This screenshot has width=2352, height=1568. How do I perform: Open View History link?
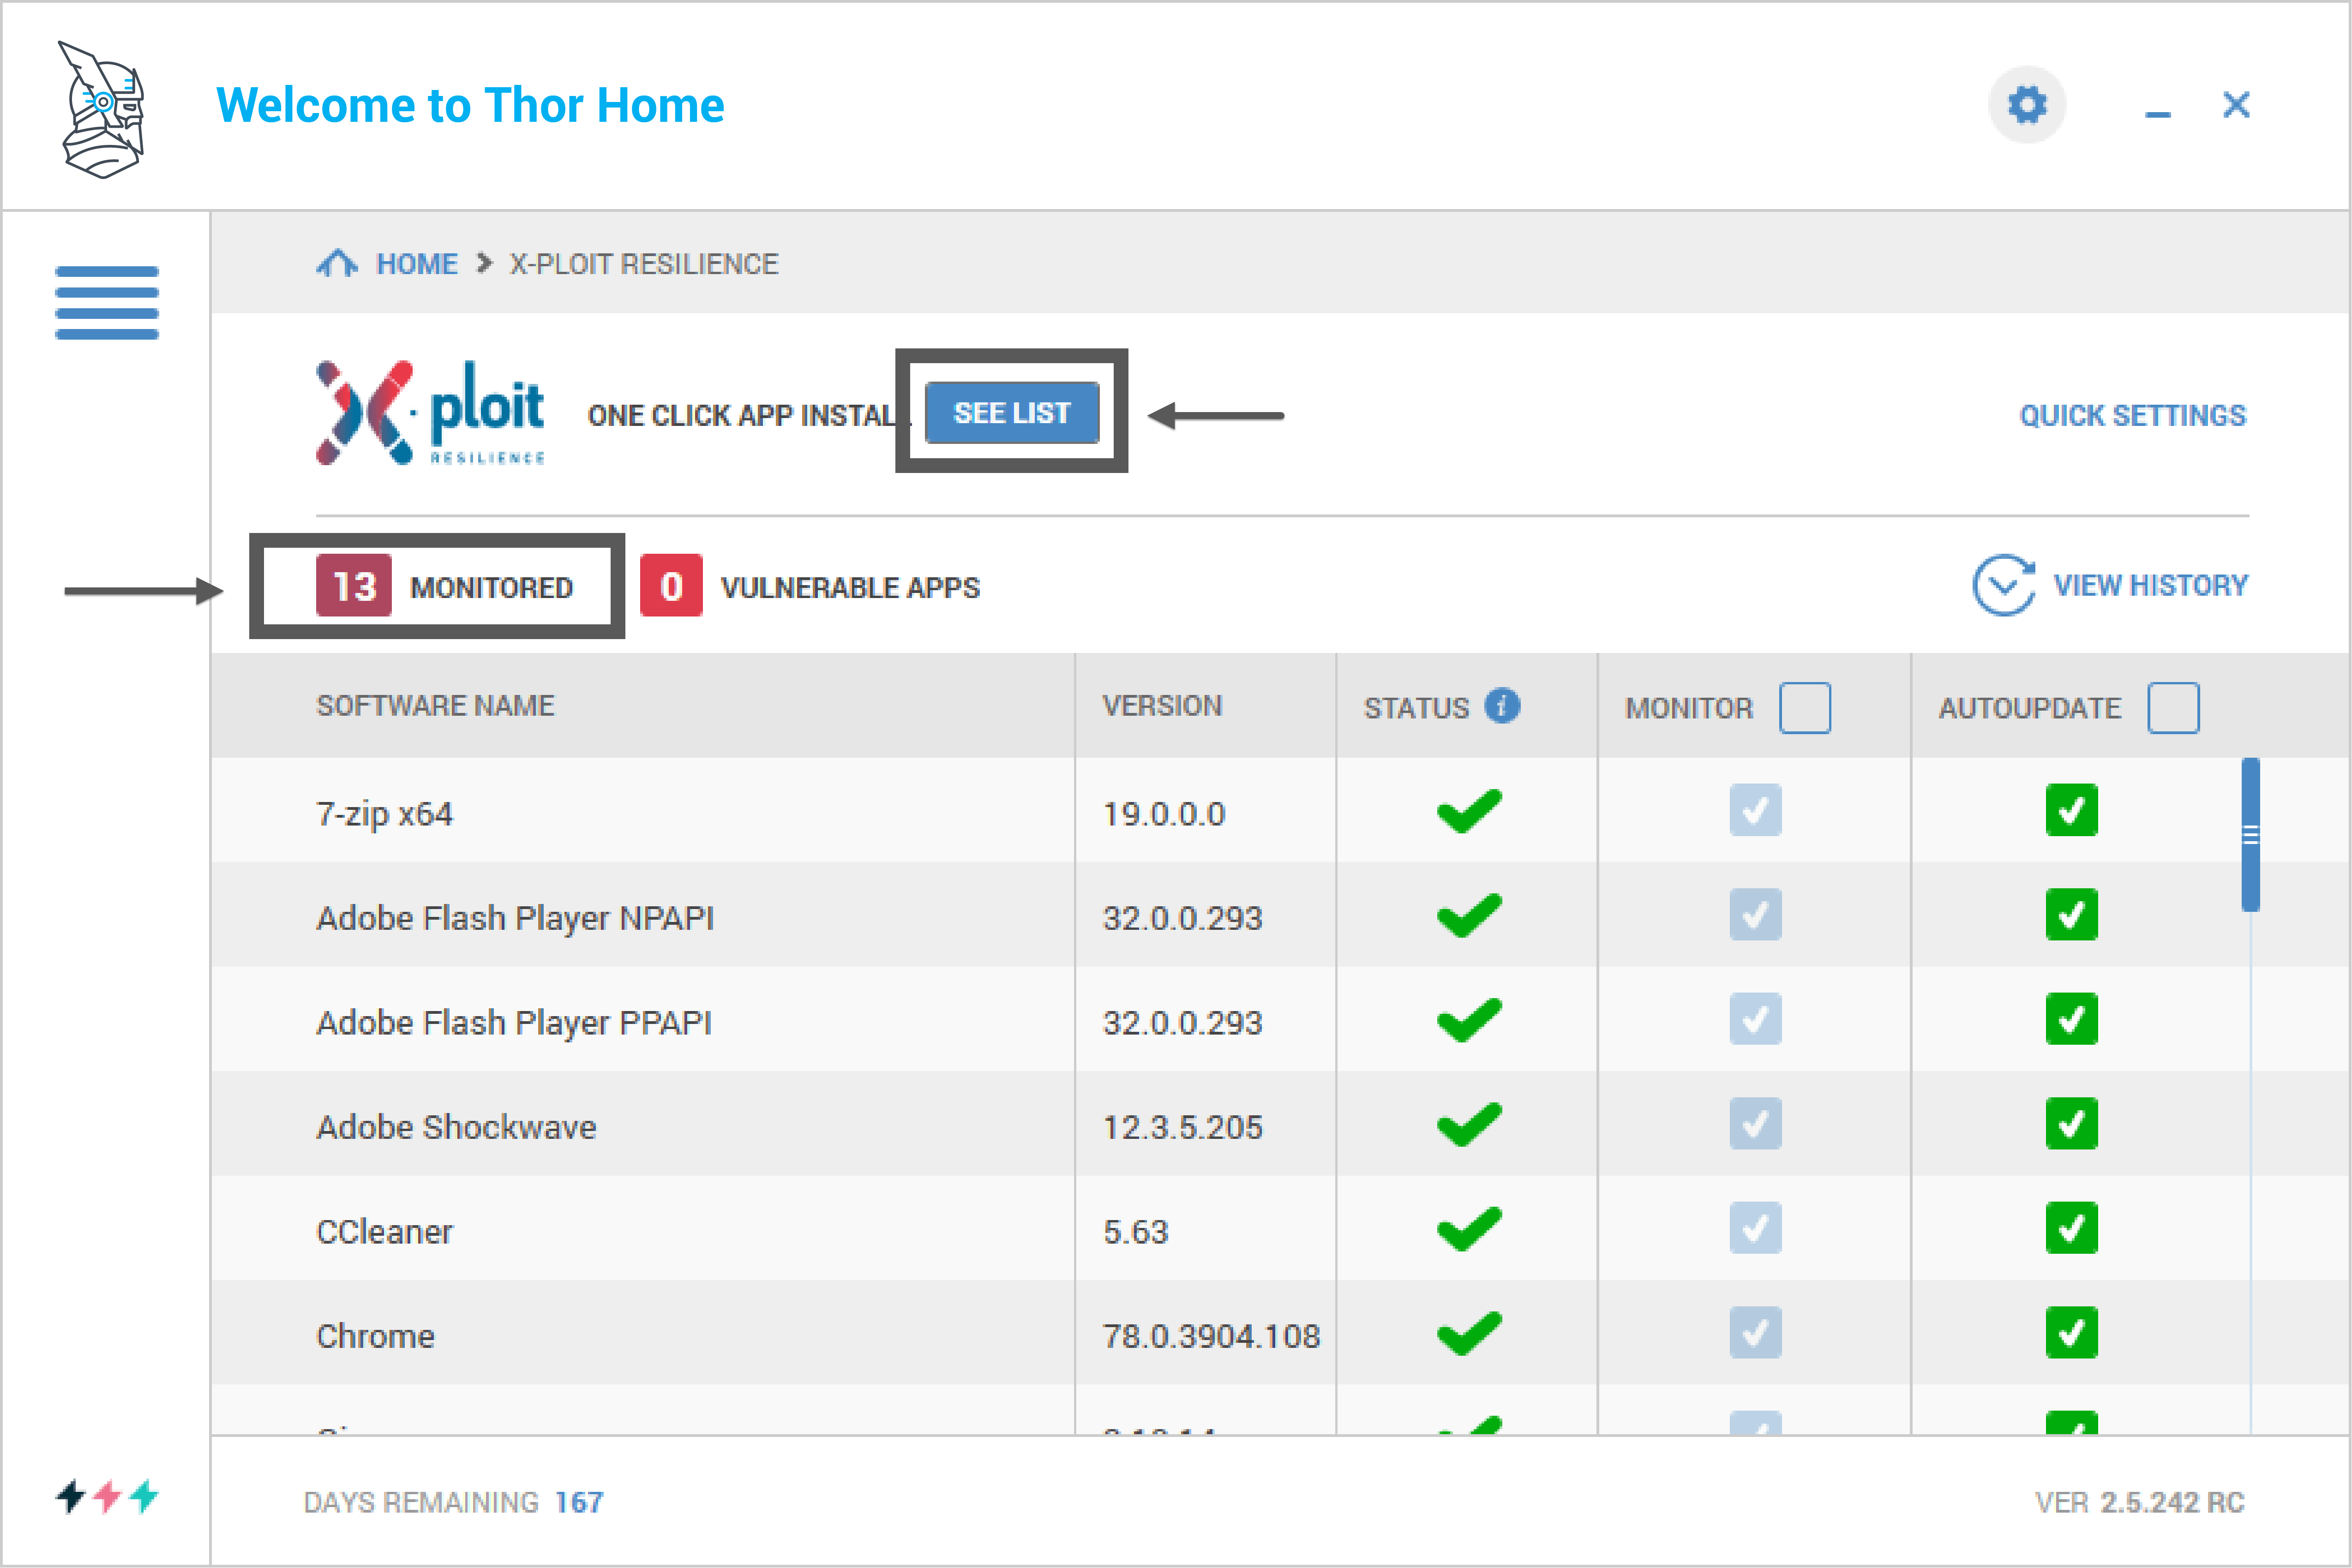[2150, 585]
